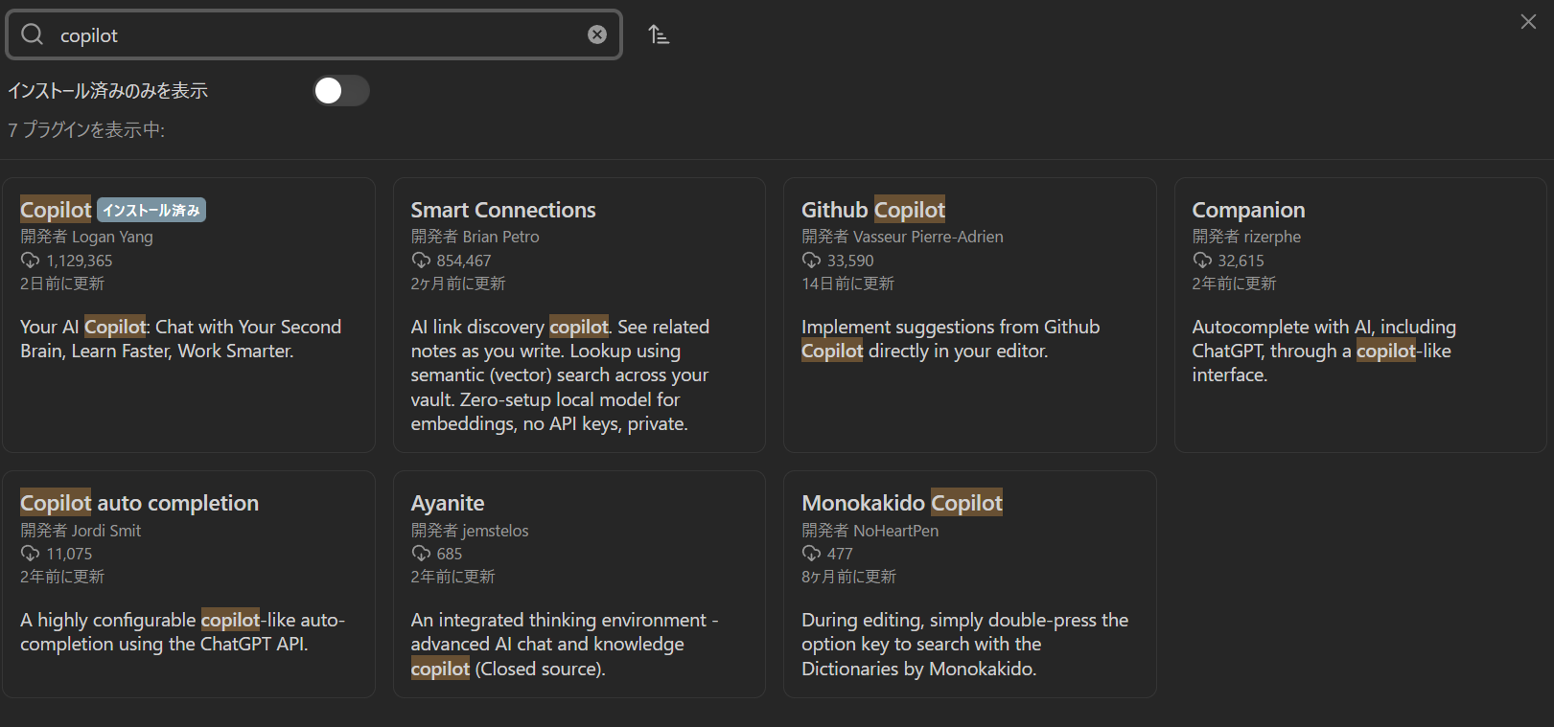The width and height of the screenshot is (1554, 727).
Task: Click download icon beside 32,615
Action: pos(1202,261)
